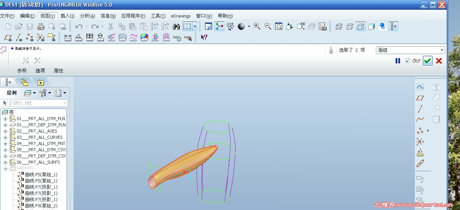The width and height of the screenshot is (460, 210).
Task: Click the diameter measure tool
Action: coord(100,37)
